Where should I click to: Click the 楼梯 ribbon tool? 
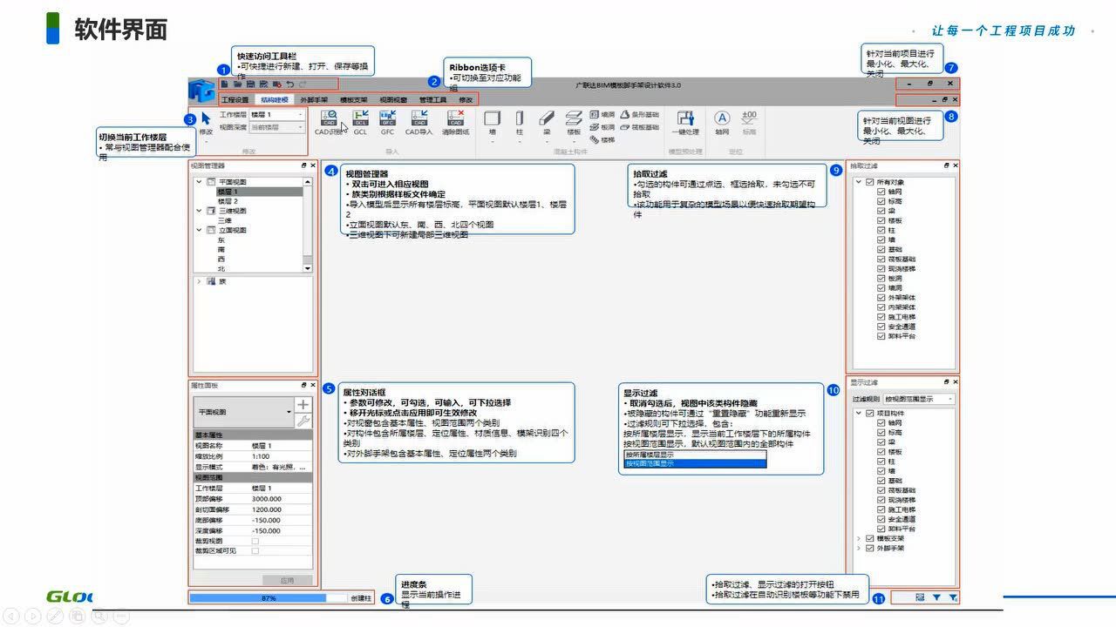click(x=602, y=139)
